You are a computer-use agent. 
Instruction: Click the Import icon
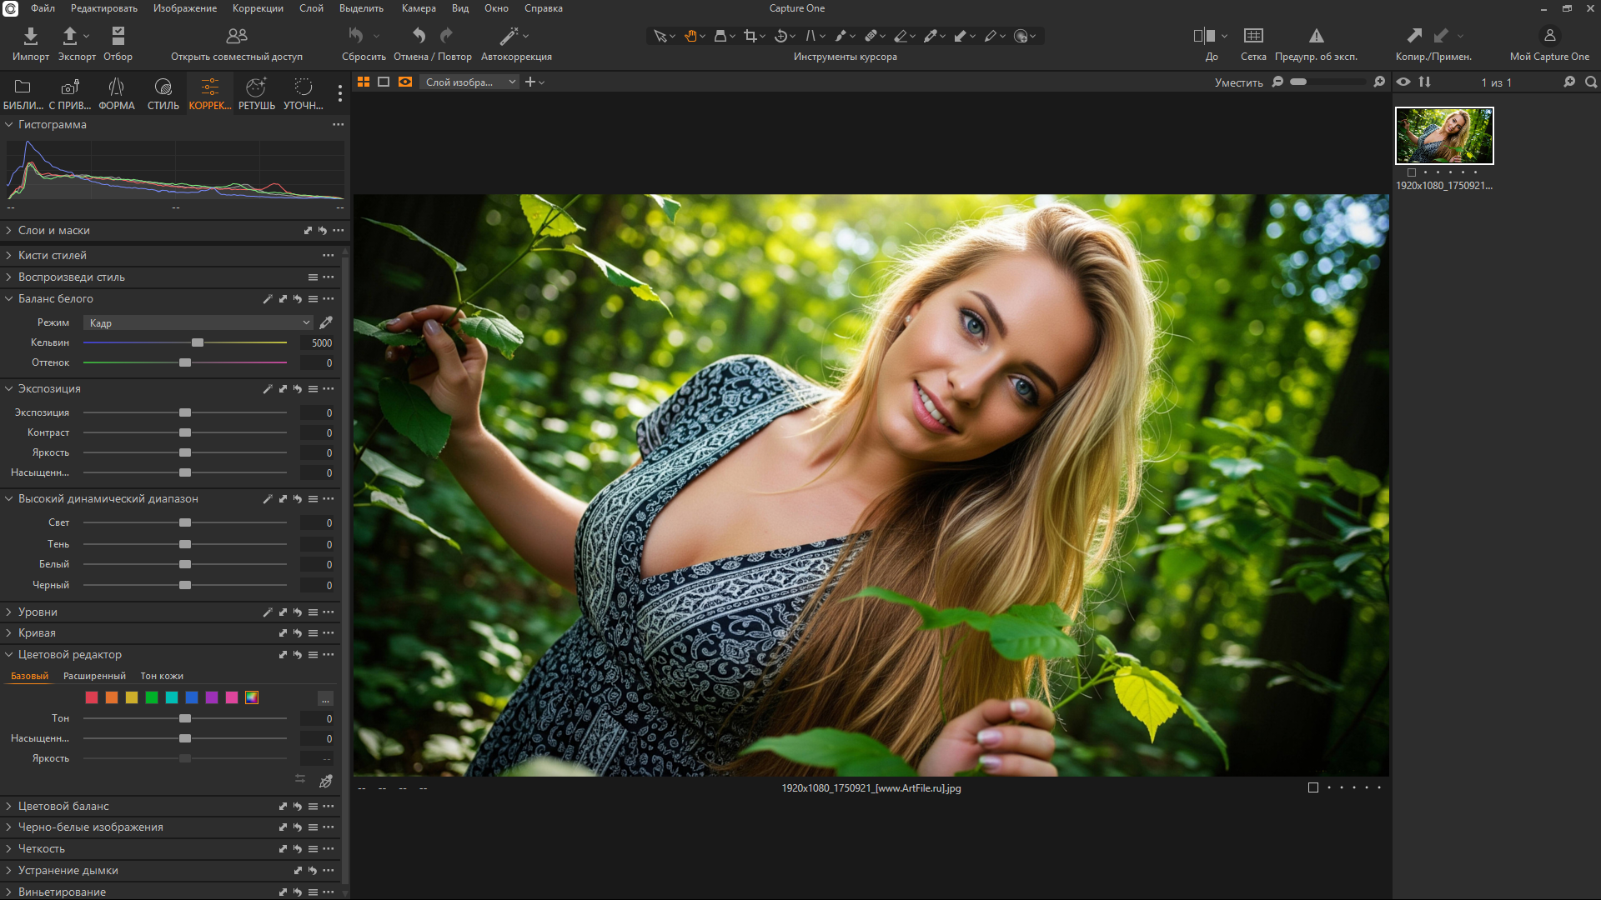point(30,36)
